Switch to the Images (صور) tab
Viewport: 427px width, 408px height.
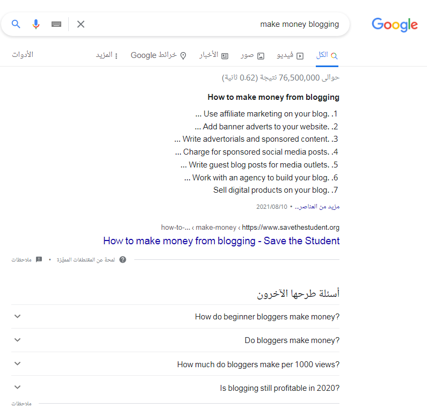tap(252, 55)
